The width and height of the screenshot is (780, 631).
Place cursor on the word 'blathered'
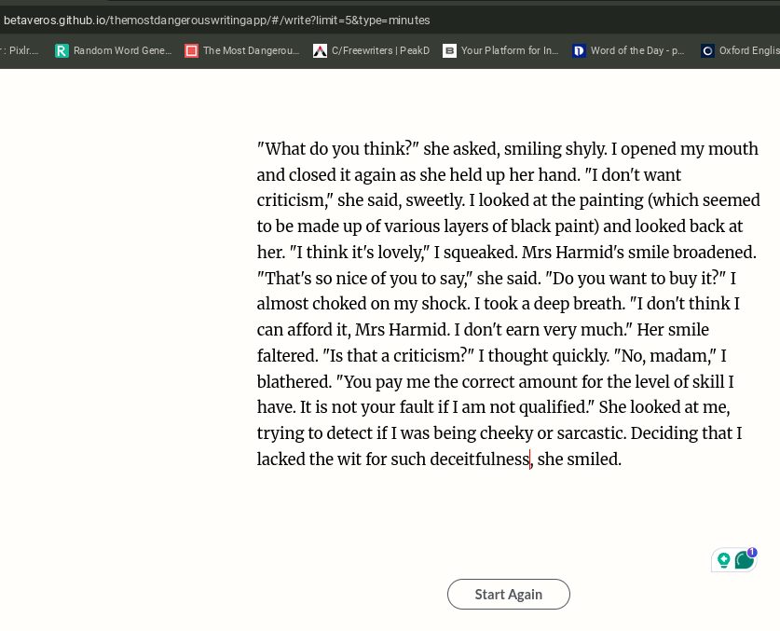[294, 382]
